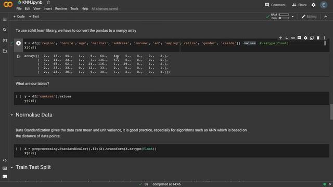Click All changes saved link
This screenshot has height=187, width=333.
coord(105,9)
